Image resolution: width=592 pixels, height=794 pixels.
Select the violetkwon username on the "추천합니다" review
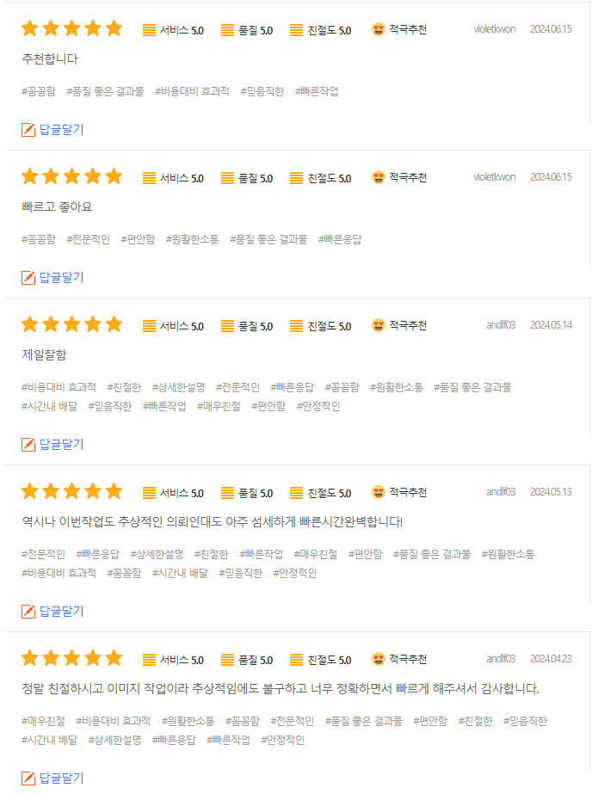494,29
